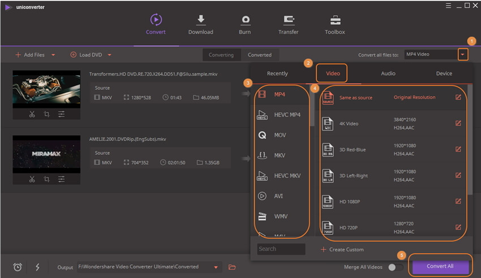
Task: Open the Download section
Action: [201, 25]
